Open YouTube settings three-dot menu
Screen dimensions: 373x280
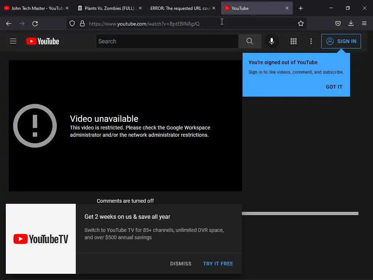tap(311, 41)
